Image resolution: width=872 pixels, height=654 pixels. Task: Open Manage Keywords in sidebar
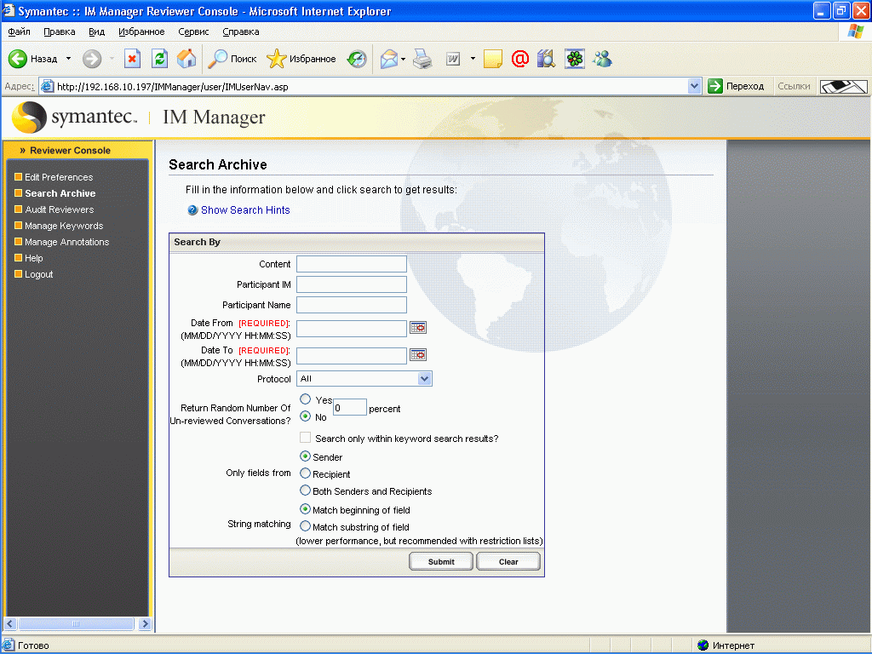[64, 226]
